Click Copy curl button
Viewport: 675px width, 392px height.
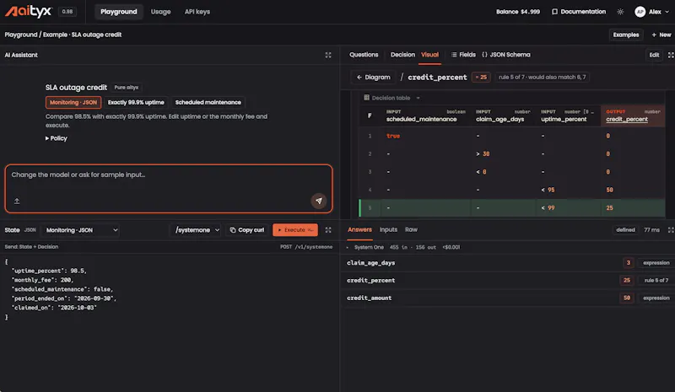tap(247, 230)
